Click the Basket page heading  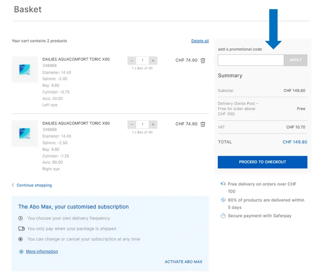(x=28, y=9)
